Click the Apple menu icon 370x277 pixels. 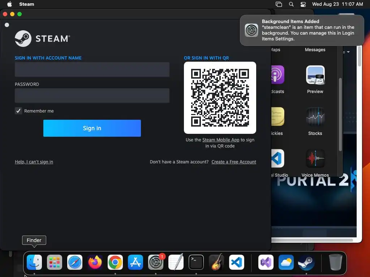9,4
